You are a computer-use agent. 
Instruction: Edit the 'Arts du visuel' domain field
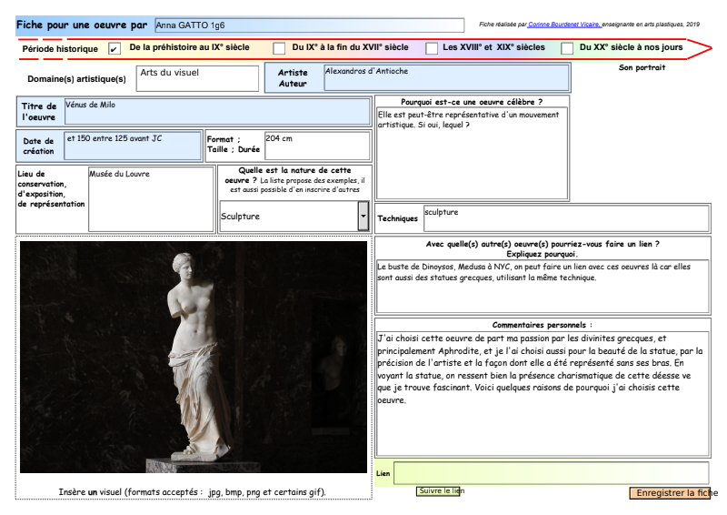click(x=197, y=78)
